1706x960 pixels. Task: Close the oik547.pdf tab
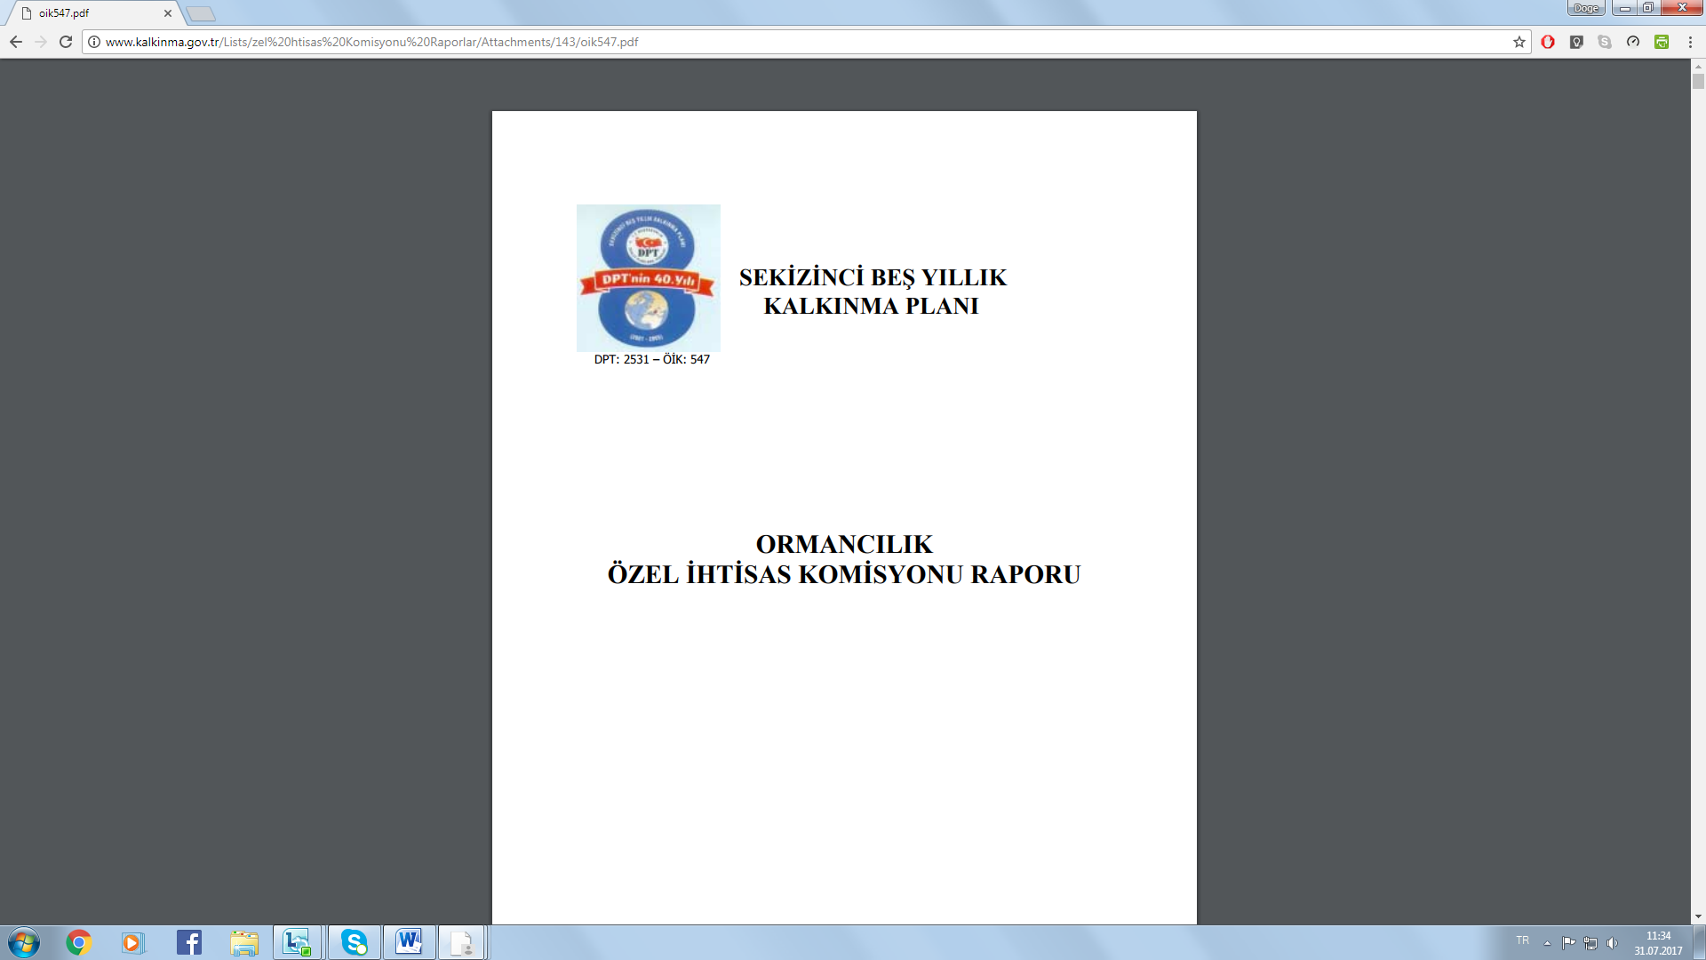click(168, 13)
